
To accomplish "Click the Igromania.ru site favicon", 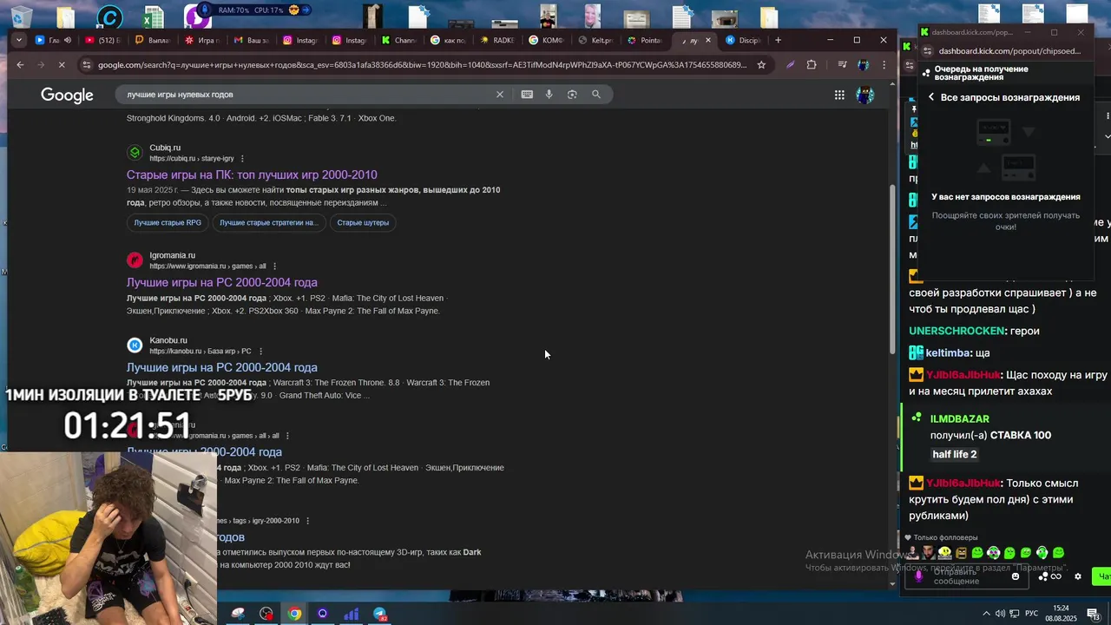I will tap(135, 260).
